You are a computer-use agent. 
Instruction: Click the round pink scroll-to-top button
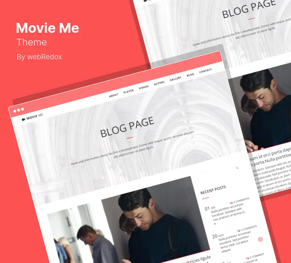coord(261,239)
